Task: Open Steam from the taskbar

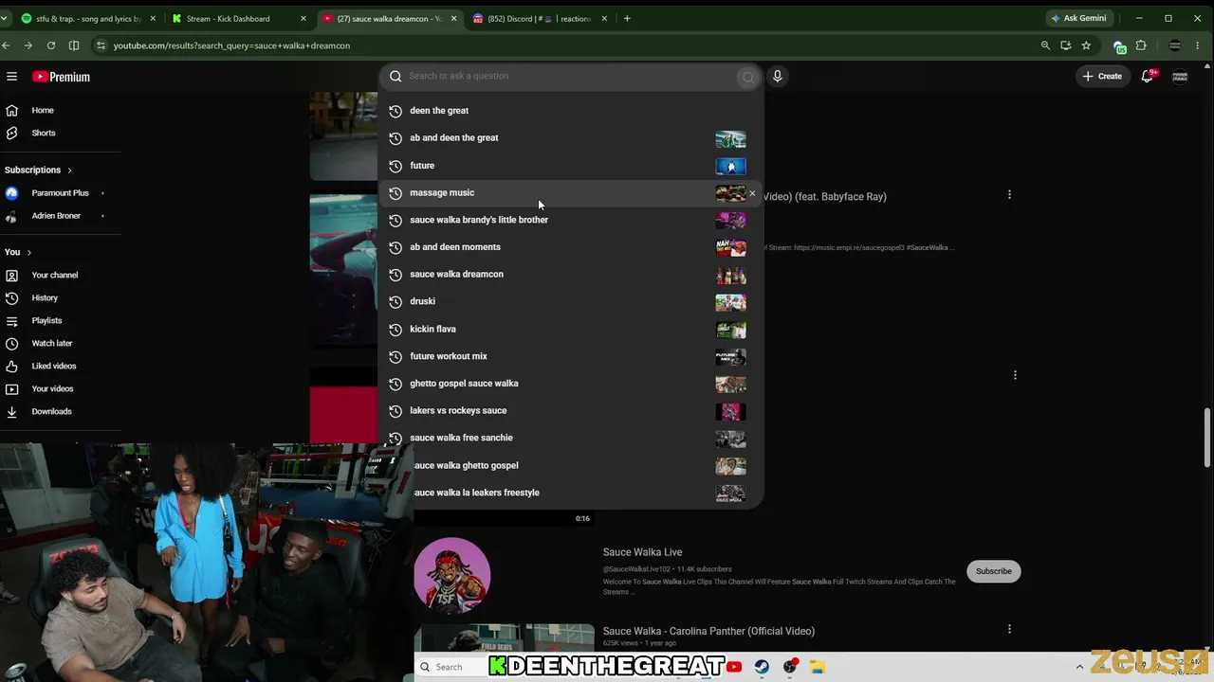Action: click(x=762, y=667)
